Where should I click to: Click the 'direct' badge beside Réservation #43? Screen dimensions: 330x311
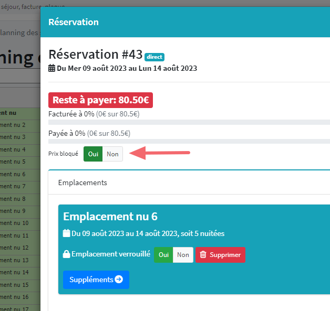pos(154,57)
